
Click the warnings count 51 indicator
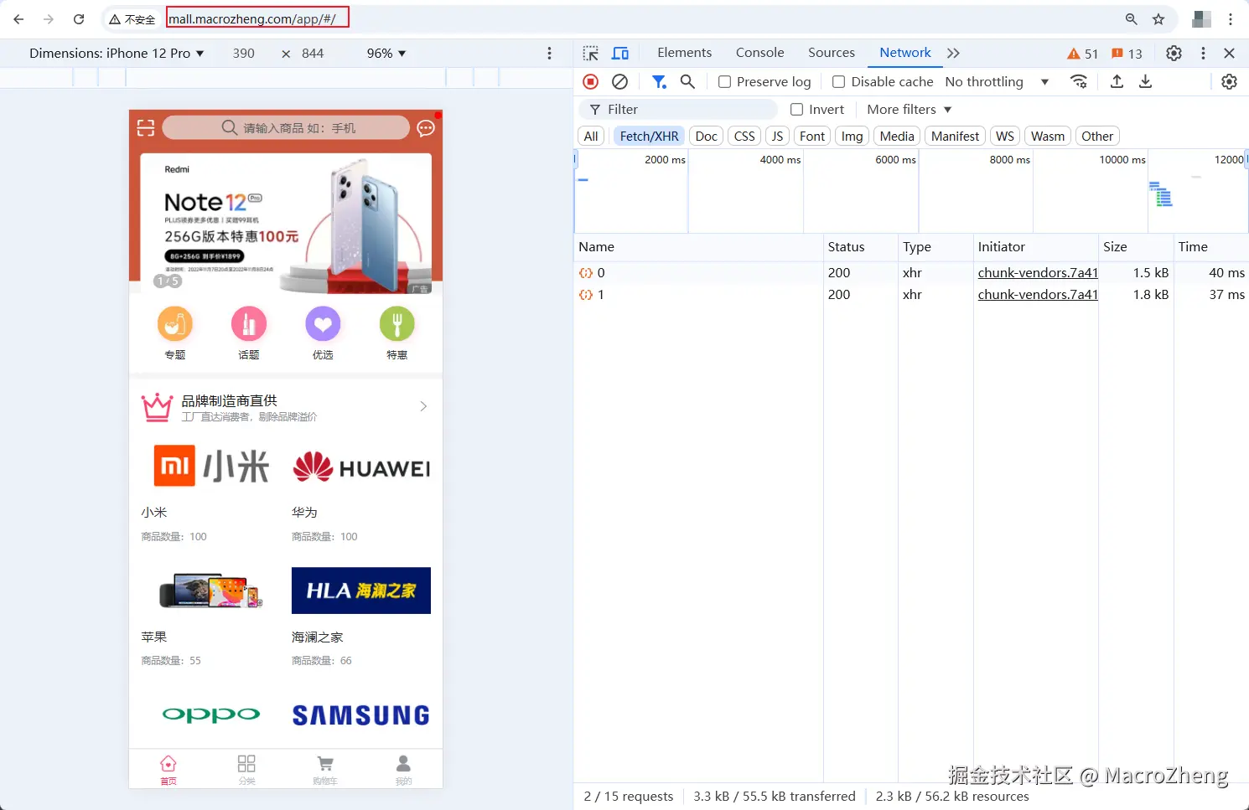pyautogui.click(x=1082, y=54)
